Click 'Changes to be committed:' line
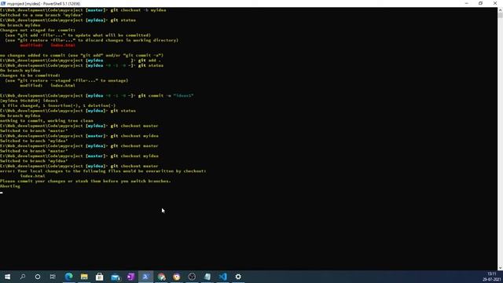Screen dimensions: 503x283 (30, 75)
